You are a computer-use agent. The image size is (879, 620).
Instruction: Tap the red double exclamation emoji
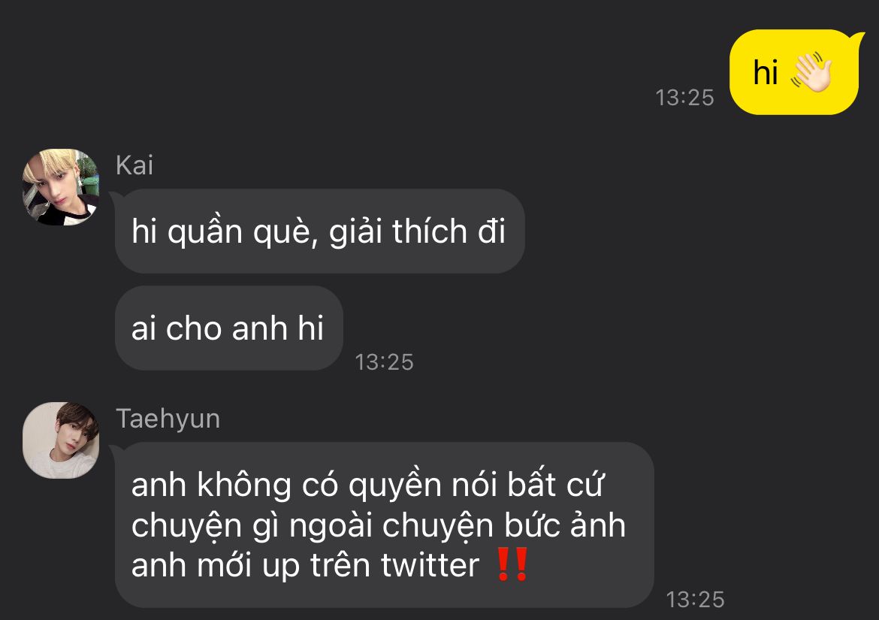pyautogui.click(x=512, y=564)
